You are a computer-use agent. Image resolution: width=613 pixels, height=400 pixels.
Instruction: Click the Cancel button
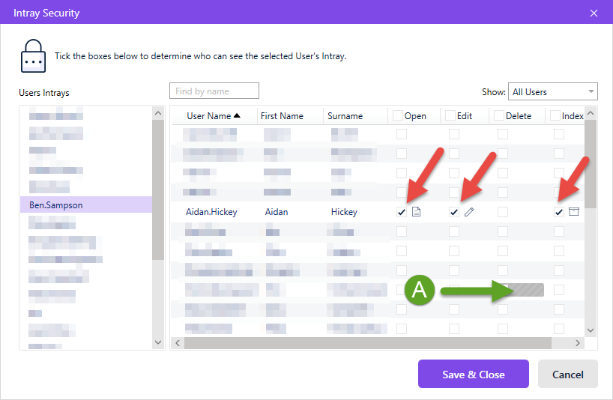pos(567,374)
